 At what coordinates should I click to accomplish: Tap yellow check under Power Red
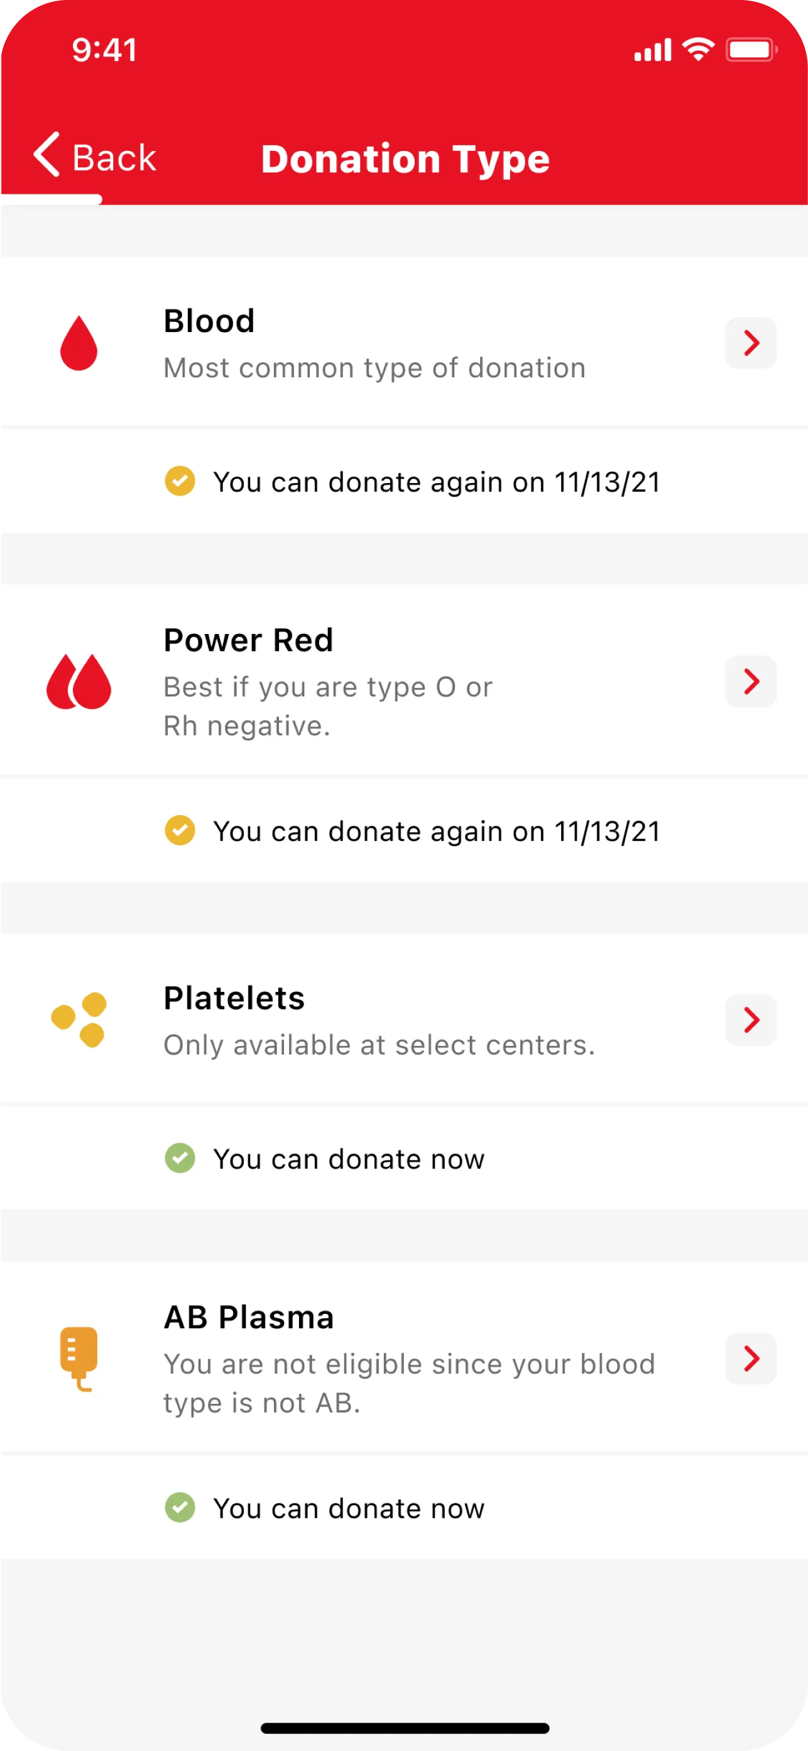(x=180, y=830)
